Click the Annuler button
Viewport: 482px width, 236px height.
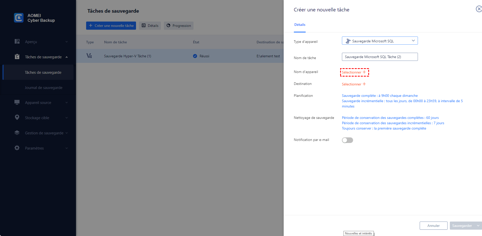pyautogui.click(x=433, y=226)
